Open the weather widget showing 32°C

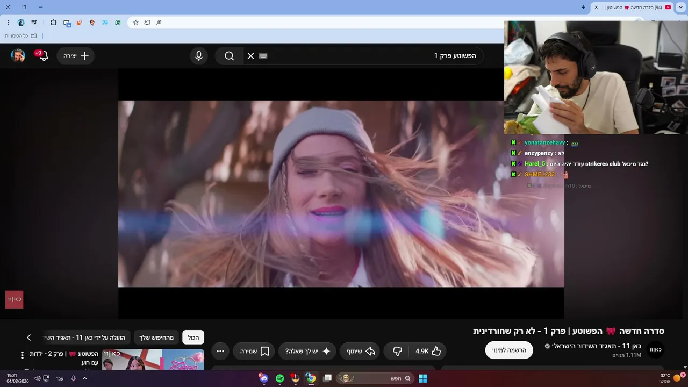[x=672, y=378]
